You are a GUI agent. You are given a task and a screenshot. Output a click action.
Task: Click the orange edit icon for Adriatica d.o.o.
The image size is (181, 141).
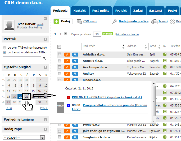pos(67,54)
